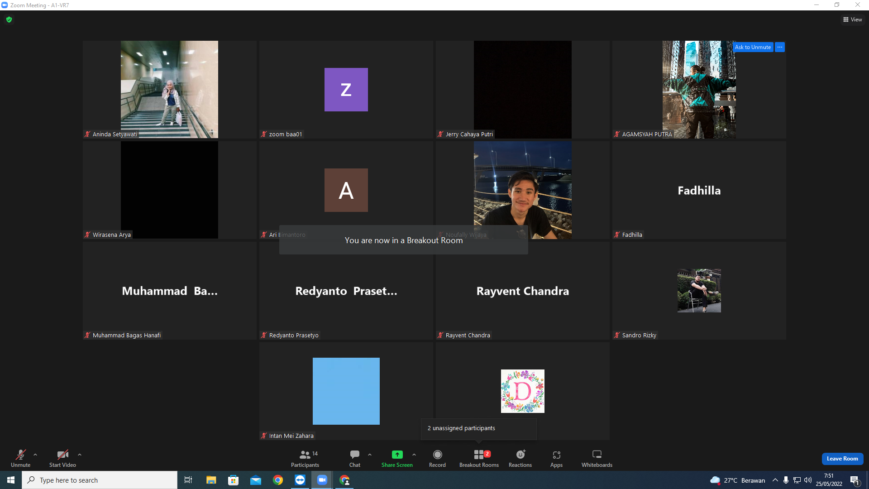Expand audio options arrow next to Unmute
Image resolution: width=869 pixels, height=489 pixels.
coord(35,455)
